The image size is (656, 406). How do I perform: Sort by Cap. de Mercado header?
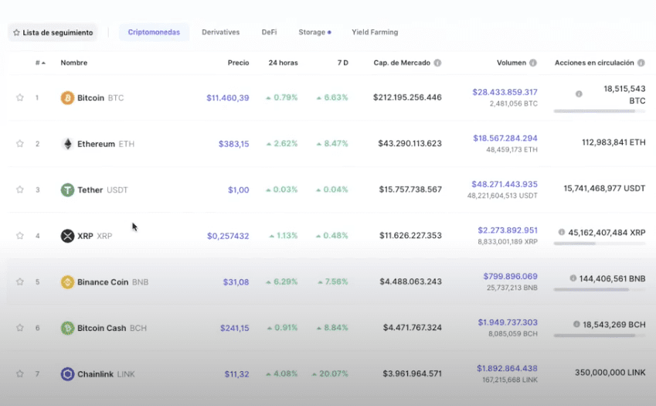402,63
